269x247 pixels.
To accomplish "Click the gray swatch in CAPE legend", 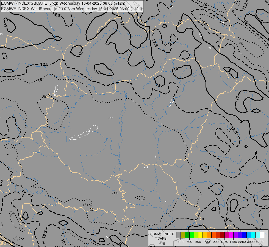I will (x=178, y=235).
